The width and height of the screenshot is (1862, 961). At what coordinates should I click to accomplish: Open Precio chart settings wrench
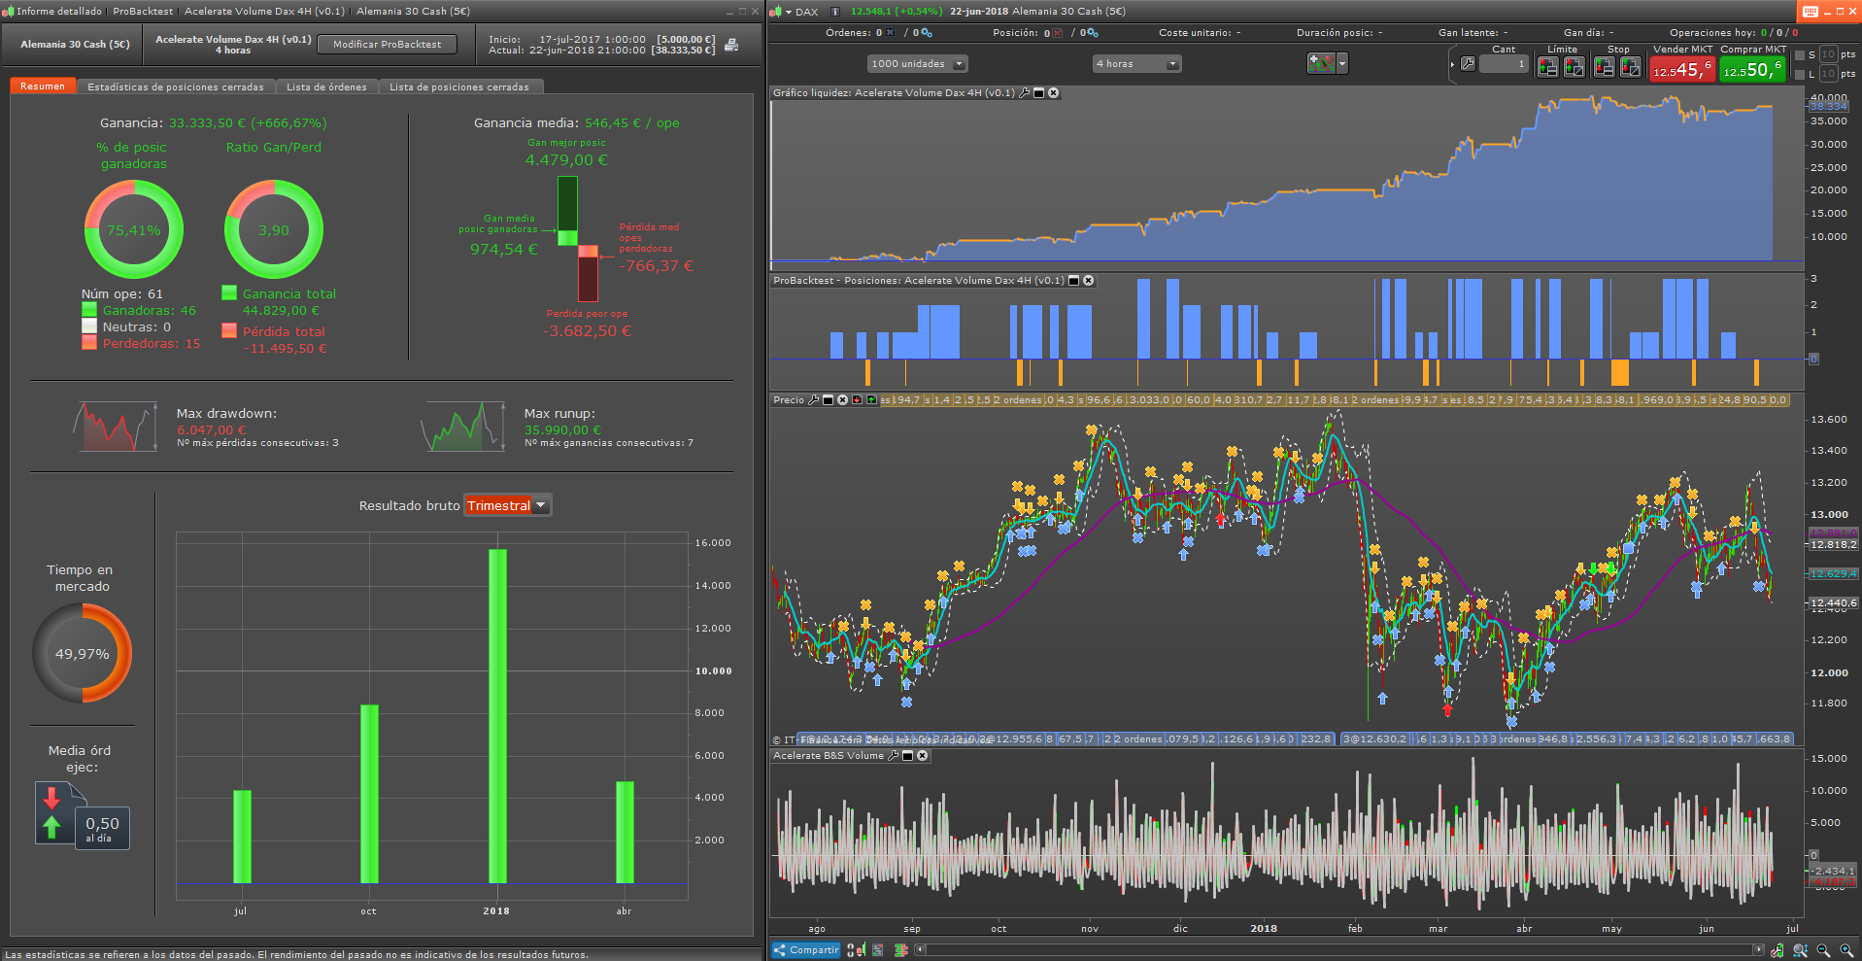pos(814,400)
